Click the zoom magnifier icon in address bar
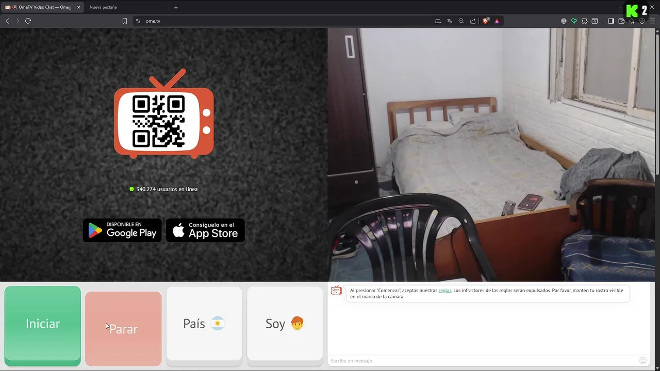Image resolution: width=660 pixels, height=371 pixels. tap(461, 21)
